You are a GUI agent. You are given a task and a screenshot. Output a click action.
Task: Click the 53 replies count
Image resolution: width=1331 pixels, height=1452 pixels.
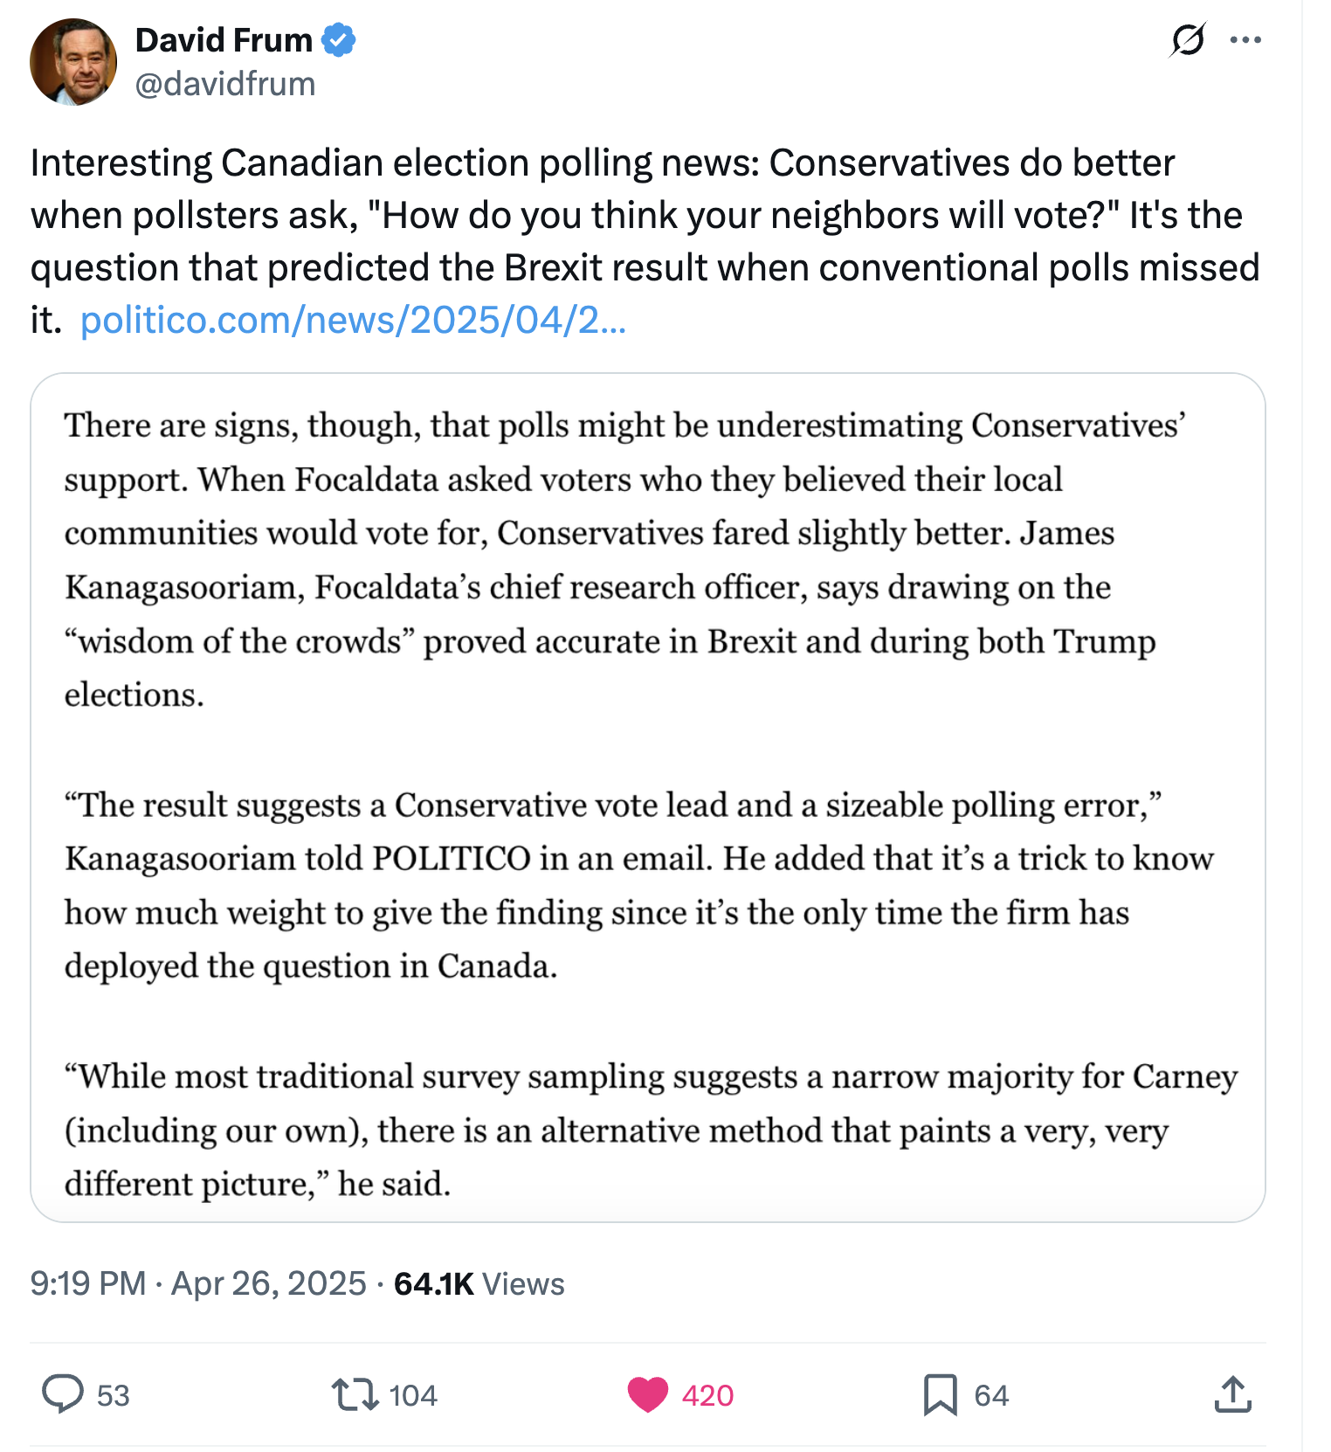[114, 1395]
